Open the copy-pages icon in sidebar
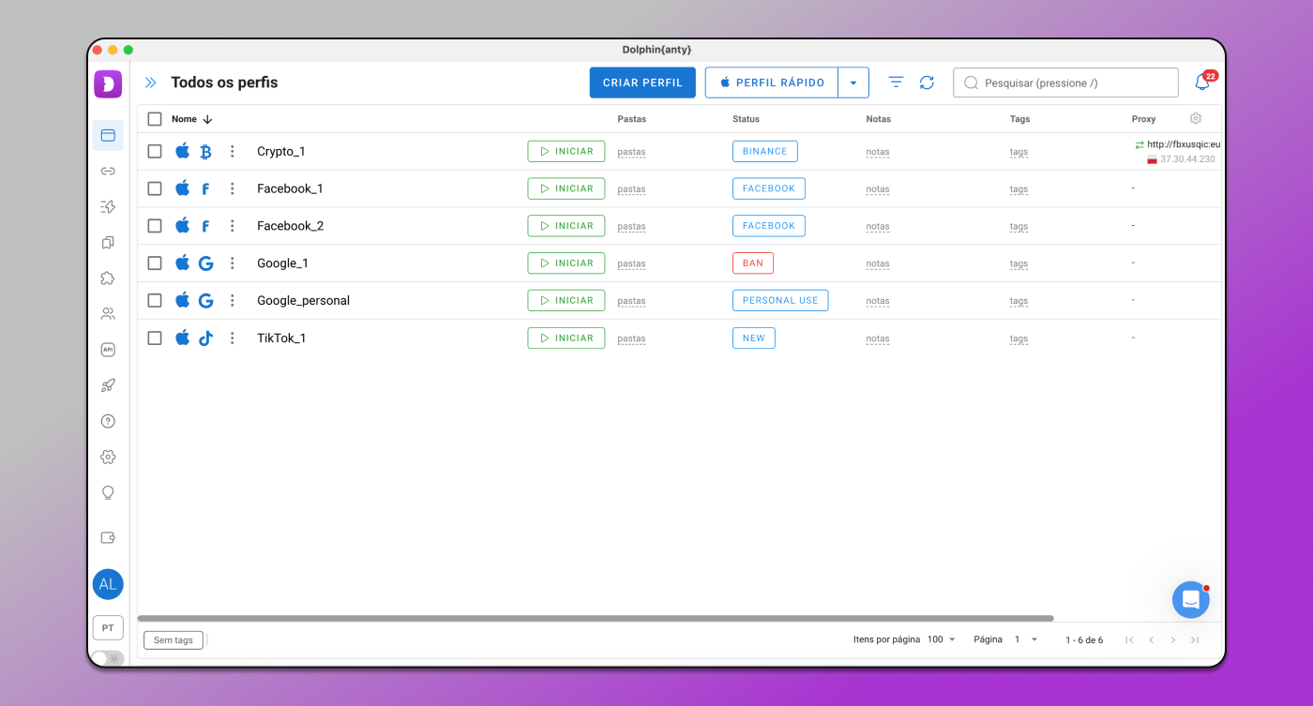Screen dimensions: 1313x706 tap(108, 242)
